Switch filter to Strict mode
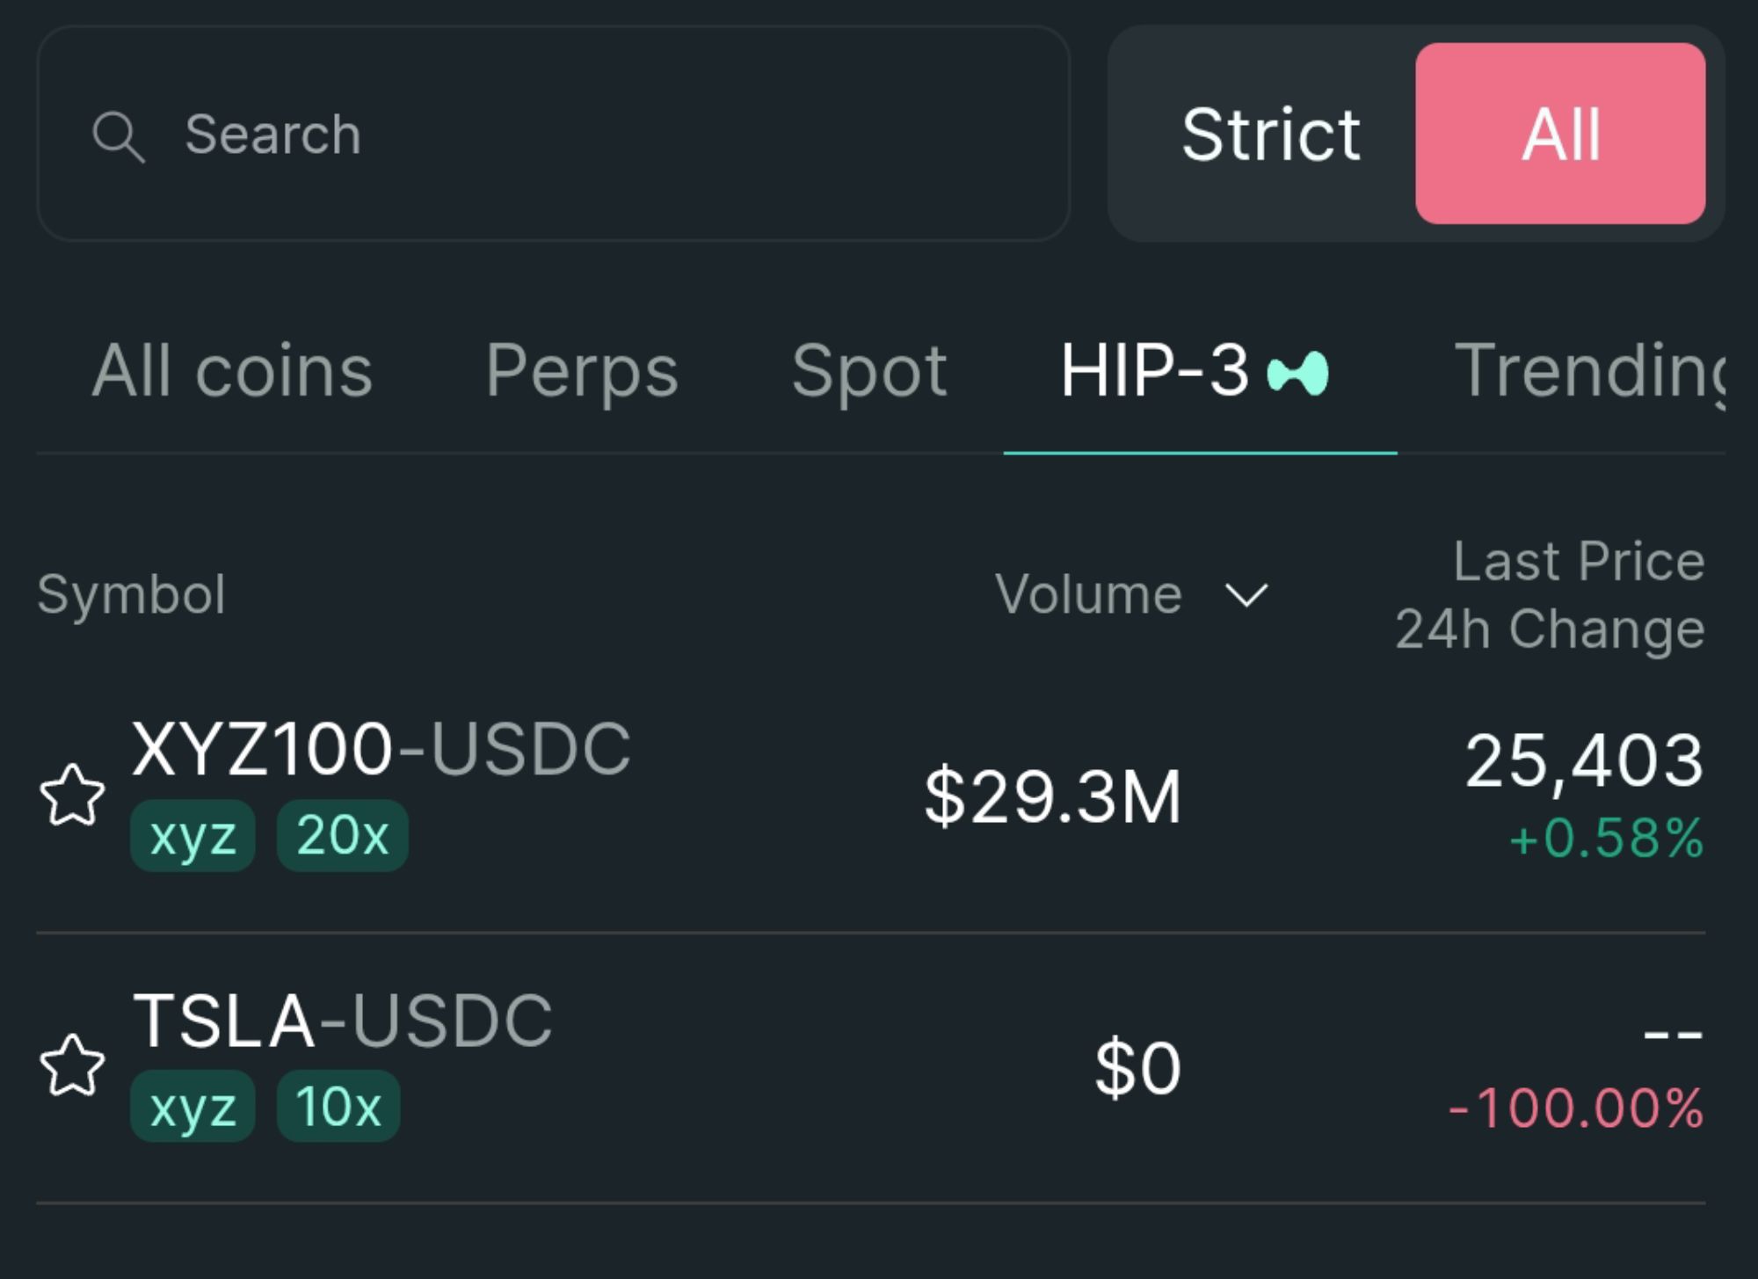The height and width of the screenshot is (1279, 1758). 1270,134
